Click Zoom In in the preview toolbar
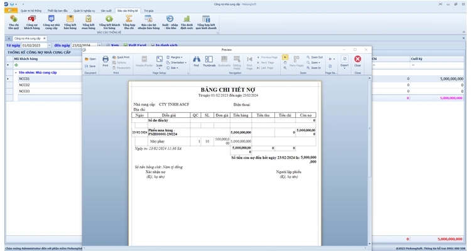Viewport: 471px width, 251px height. (315, 67)
